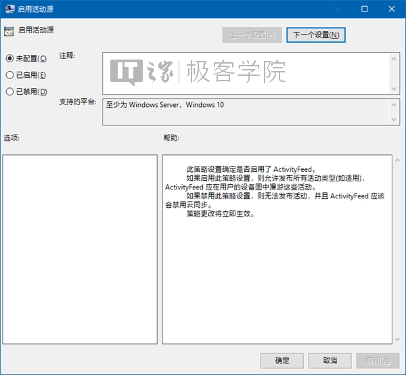This screenshot has width=406, height=375.
Task: Confirm with the 确定 button
Action: click(x=281, y=361)
